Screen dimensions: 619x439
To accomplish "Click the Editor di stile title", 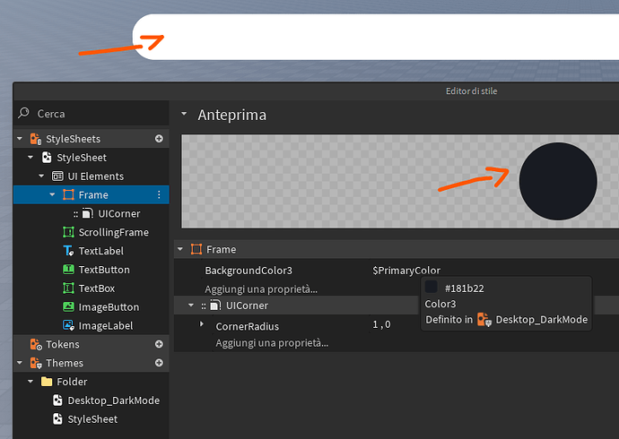I will tap(471, 91).
